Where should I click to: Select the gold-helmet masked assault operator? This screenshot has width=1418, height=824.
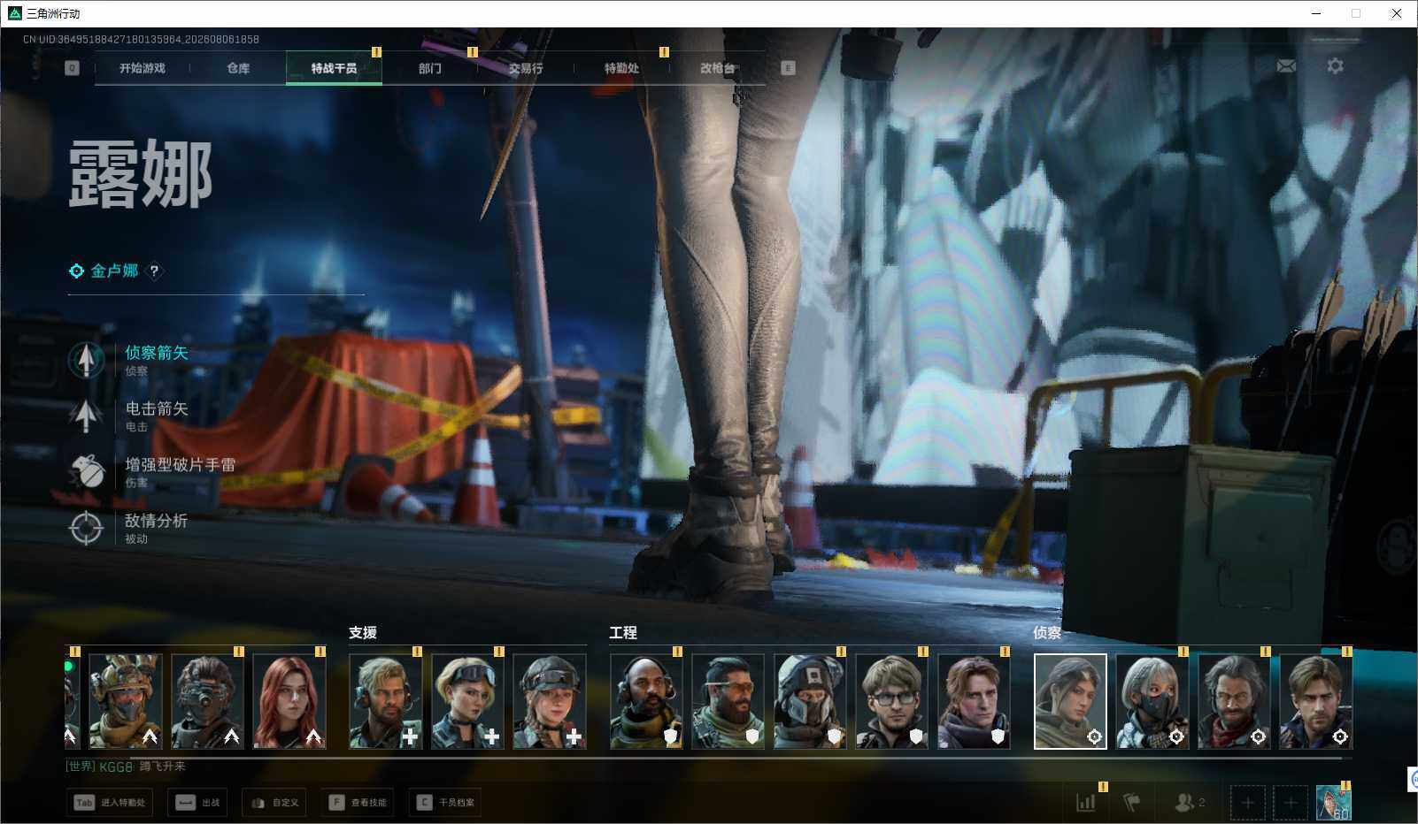pos(126,701)
